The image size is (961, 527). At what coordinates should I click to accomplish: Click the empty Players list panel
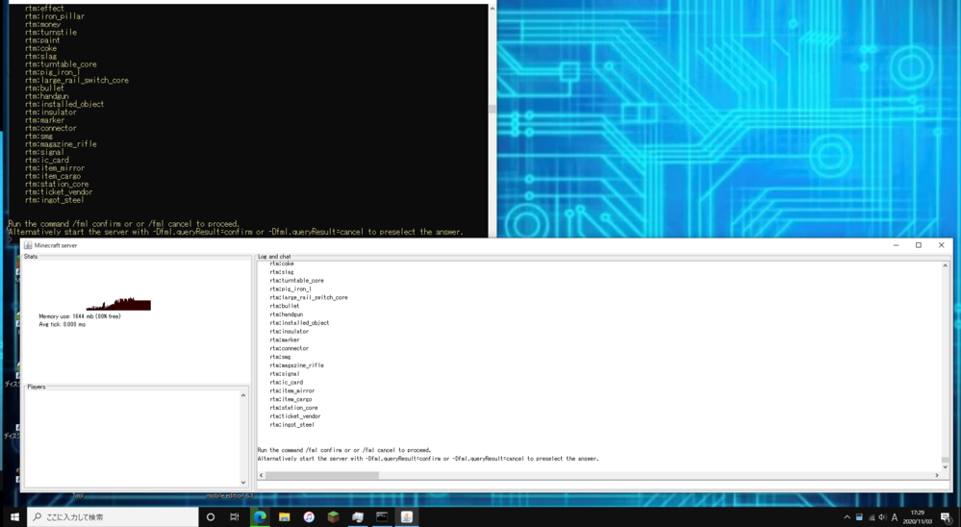(x=132, y=439)
